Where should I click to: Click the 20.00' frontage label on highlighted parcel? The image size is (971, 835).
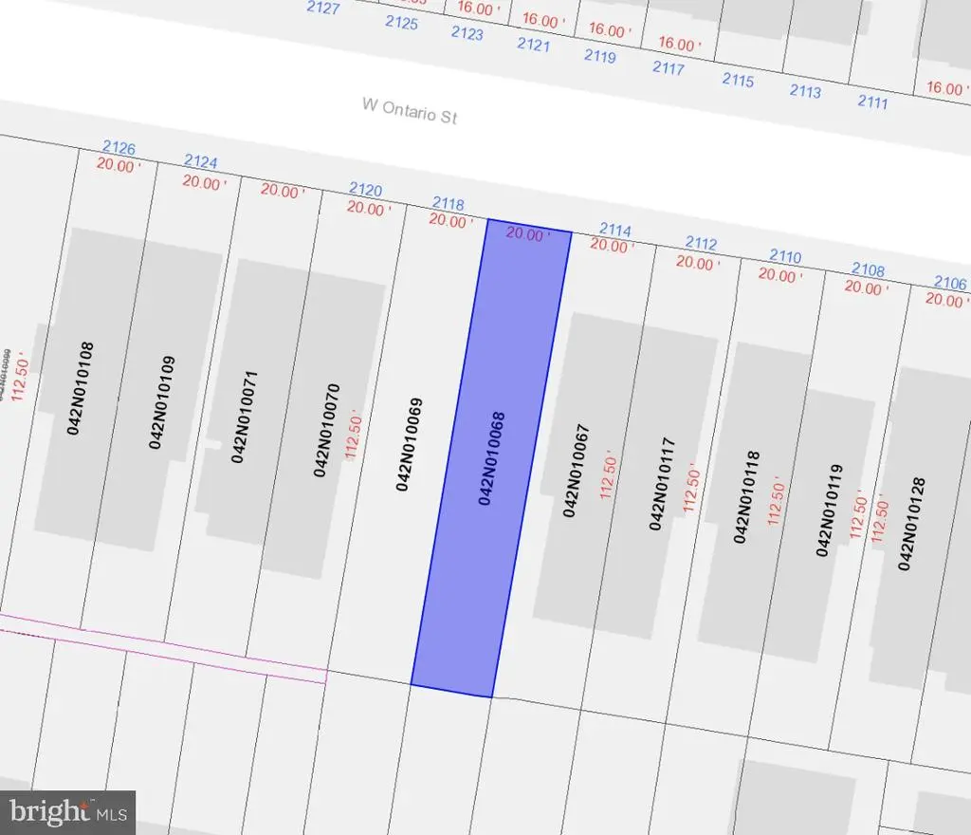coord(527,234)
